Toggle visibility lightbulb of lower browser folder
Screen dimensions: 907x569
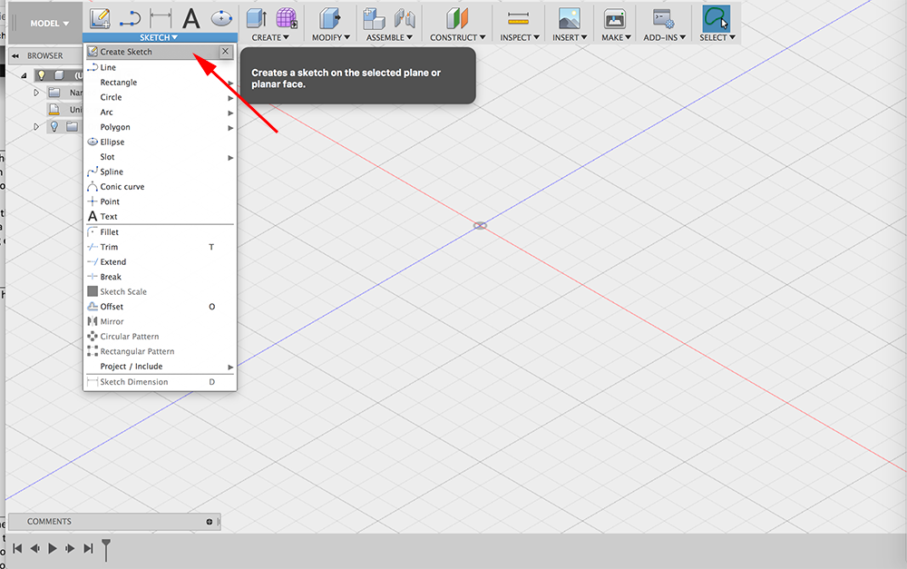pos(54,126)
